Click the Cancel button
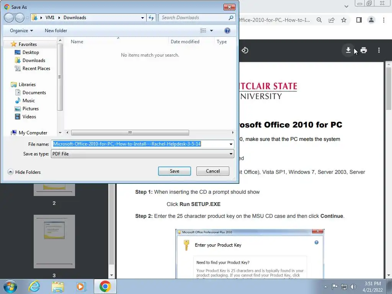This screenshot has width=392, height=294. pyautogui.click(x=213, y=171)
